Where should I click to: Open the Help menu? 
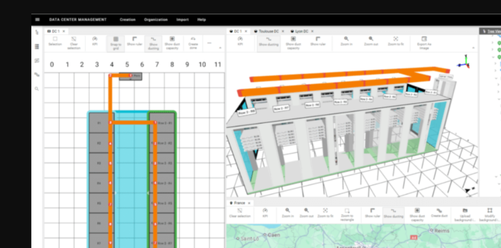point(201,20)
